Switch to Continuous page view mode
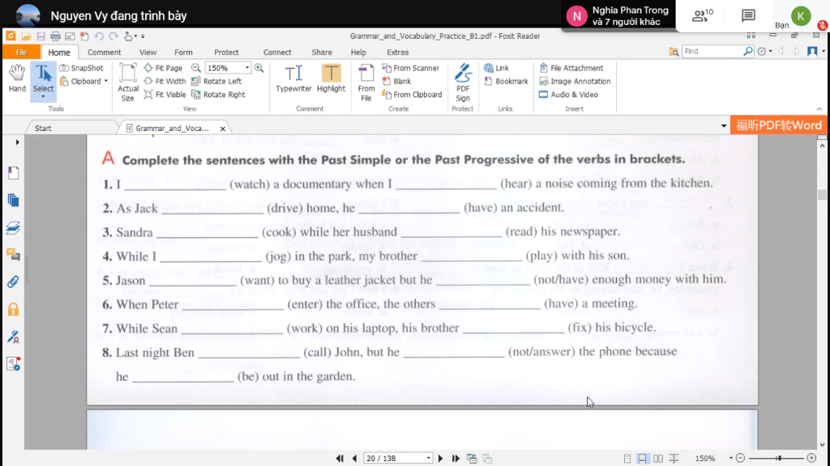830x466 pixels. [642, 459]
